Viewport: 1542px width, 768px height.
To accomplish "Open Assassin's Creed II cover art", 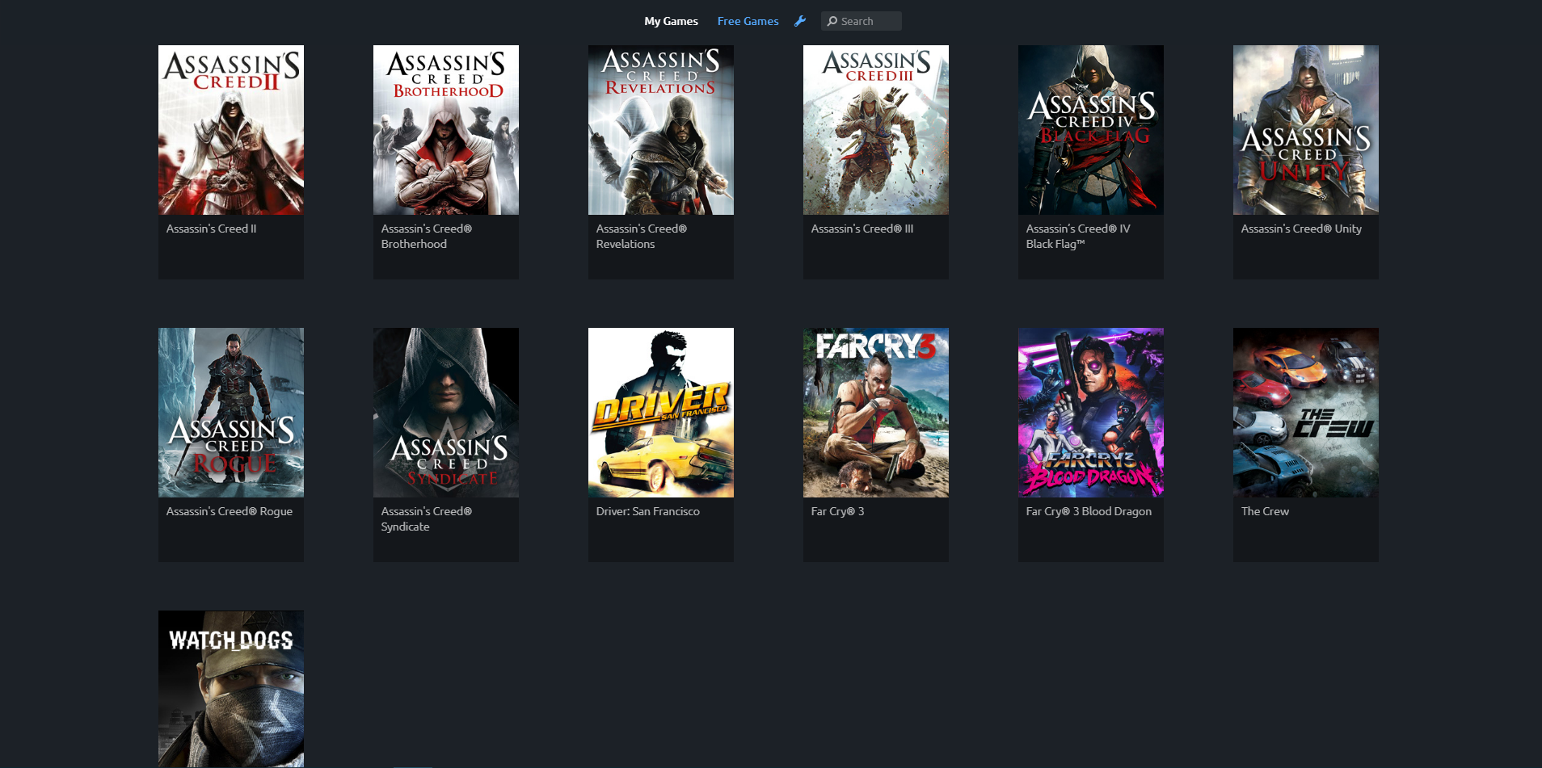I will (231, 130).
